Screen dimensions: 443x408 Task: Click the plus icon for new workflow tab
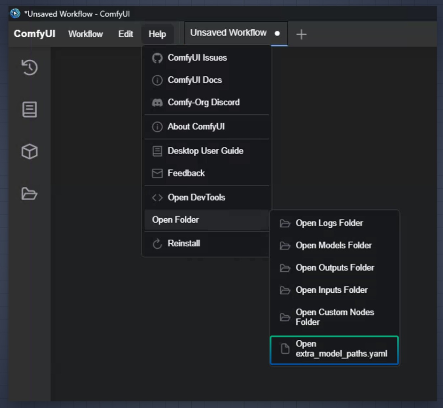(x=301, y=34)
